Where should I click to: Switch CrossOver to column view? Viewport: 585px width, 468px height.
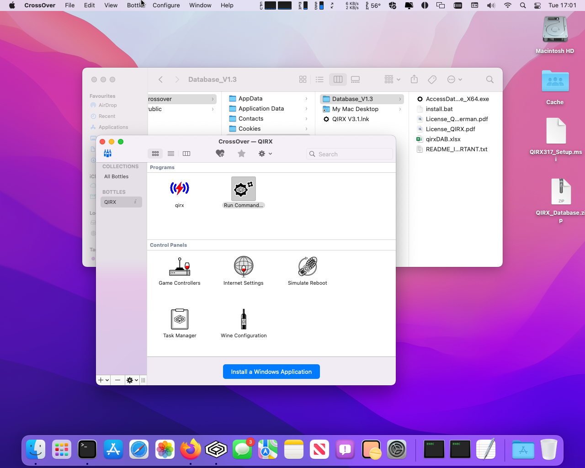coord(186,154)
